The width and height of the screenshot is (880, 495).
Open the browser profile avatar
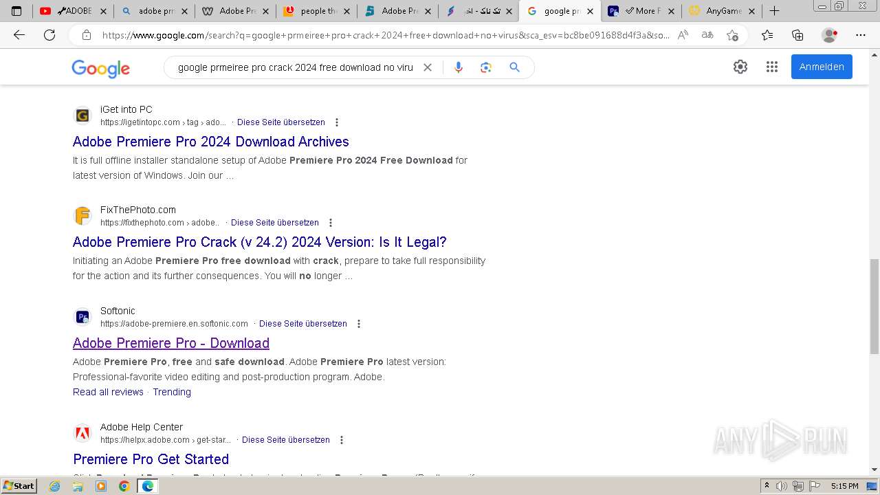tap(829, 35)
